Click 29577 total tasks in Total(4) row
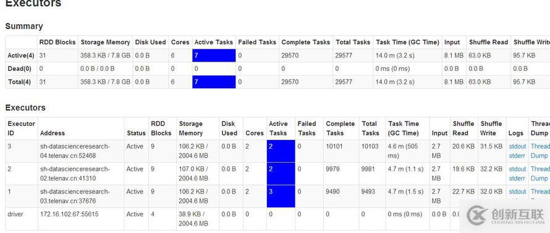 click(x=344, y=82)
